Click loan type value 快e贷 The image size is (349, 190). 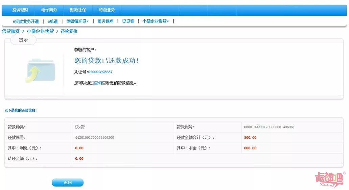pyautogui.click(x=80, y=127)
